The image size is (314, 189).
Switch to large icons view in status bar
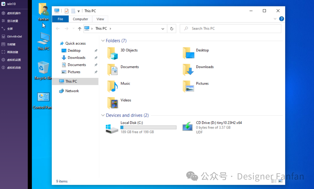280,181
